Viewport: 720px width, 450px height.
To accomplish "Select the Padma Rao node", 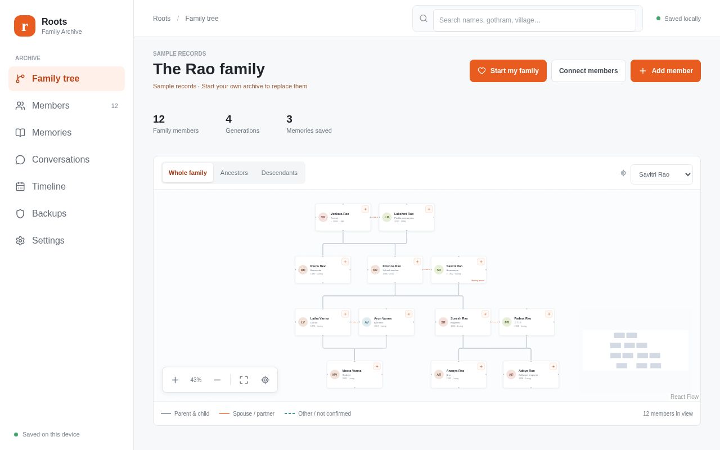I will 526,322.
